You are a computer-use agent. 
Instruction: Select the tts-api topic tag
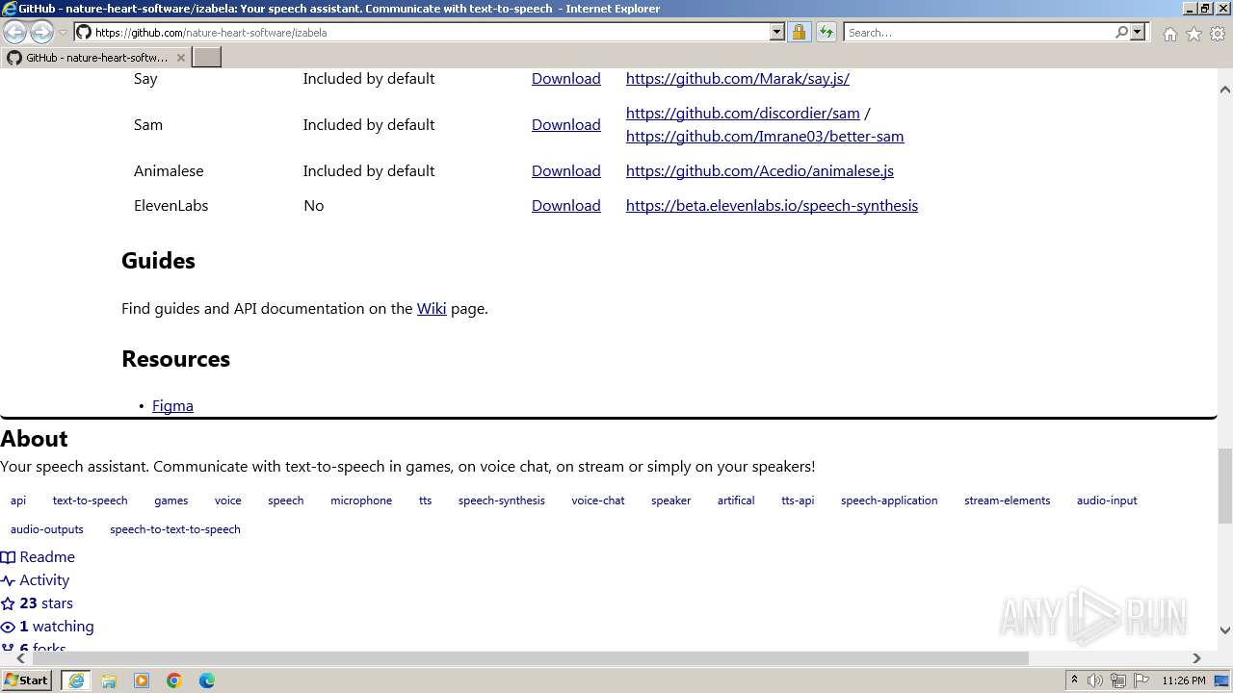(x=798, y=500)
